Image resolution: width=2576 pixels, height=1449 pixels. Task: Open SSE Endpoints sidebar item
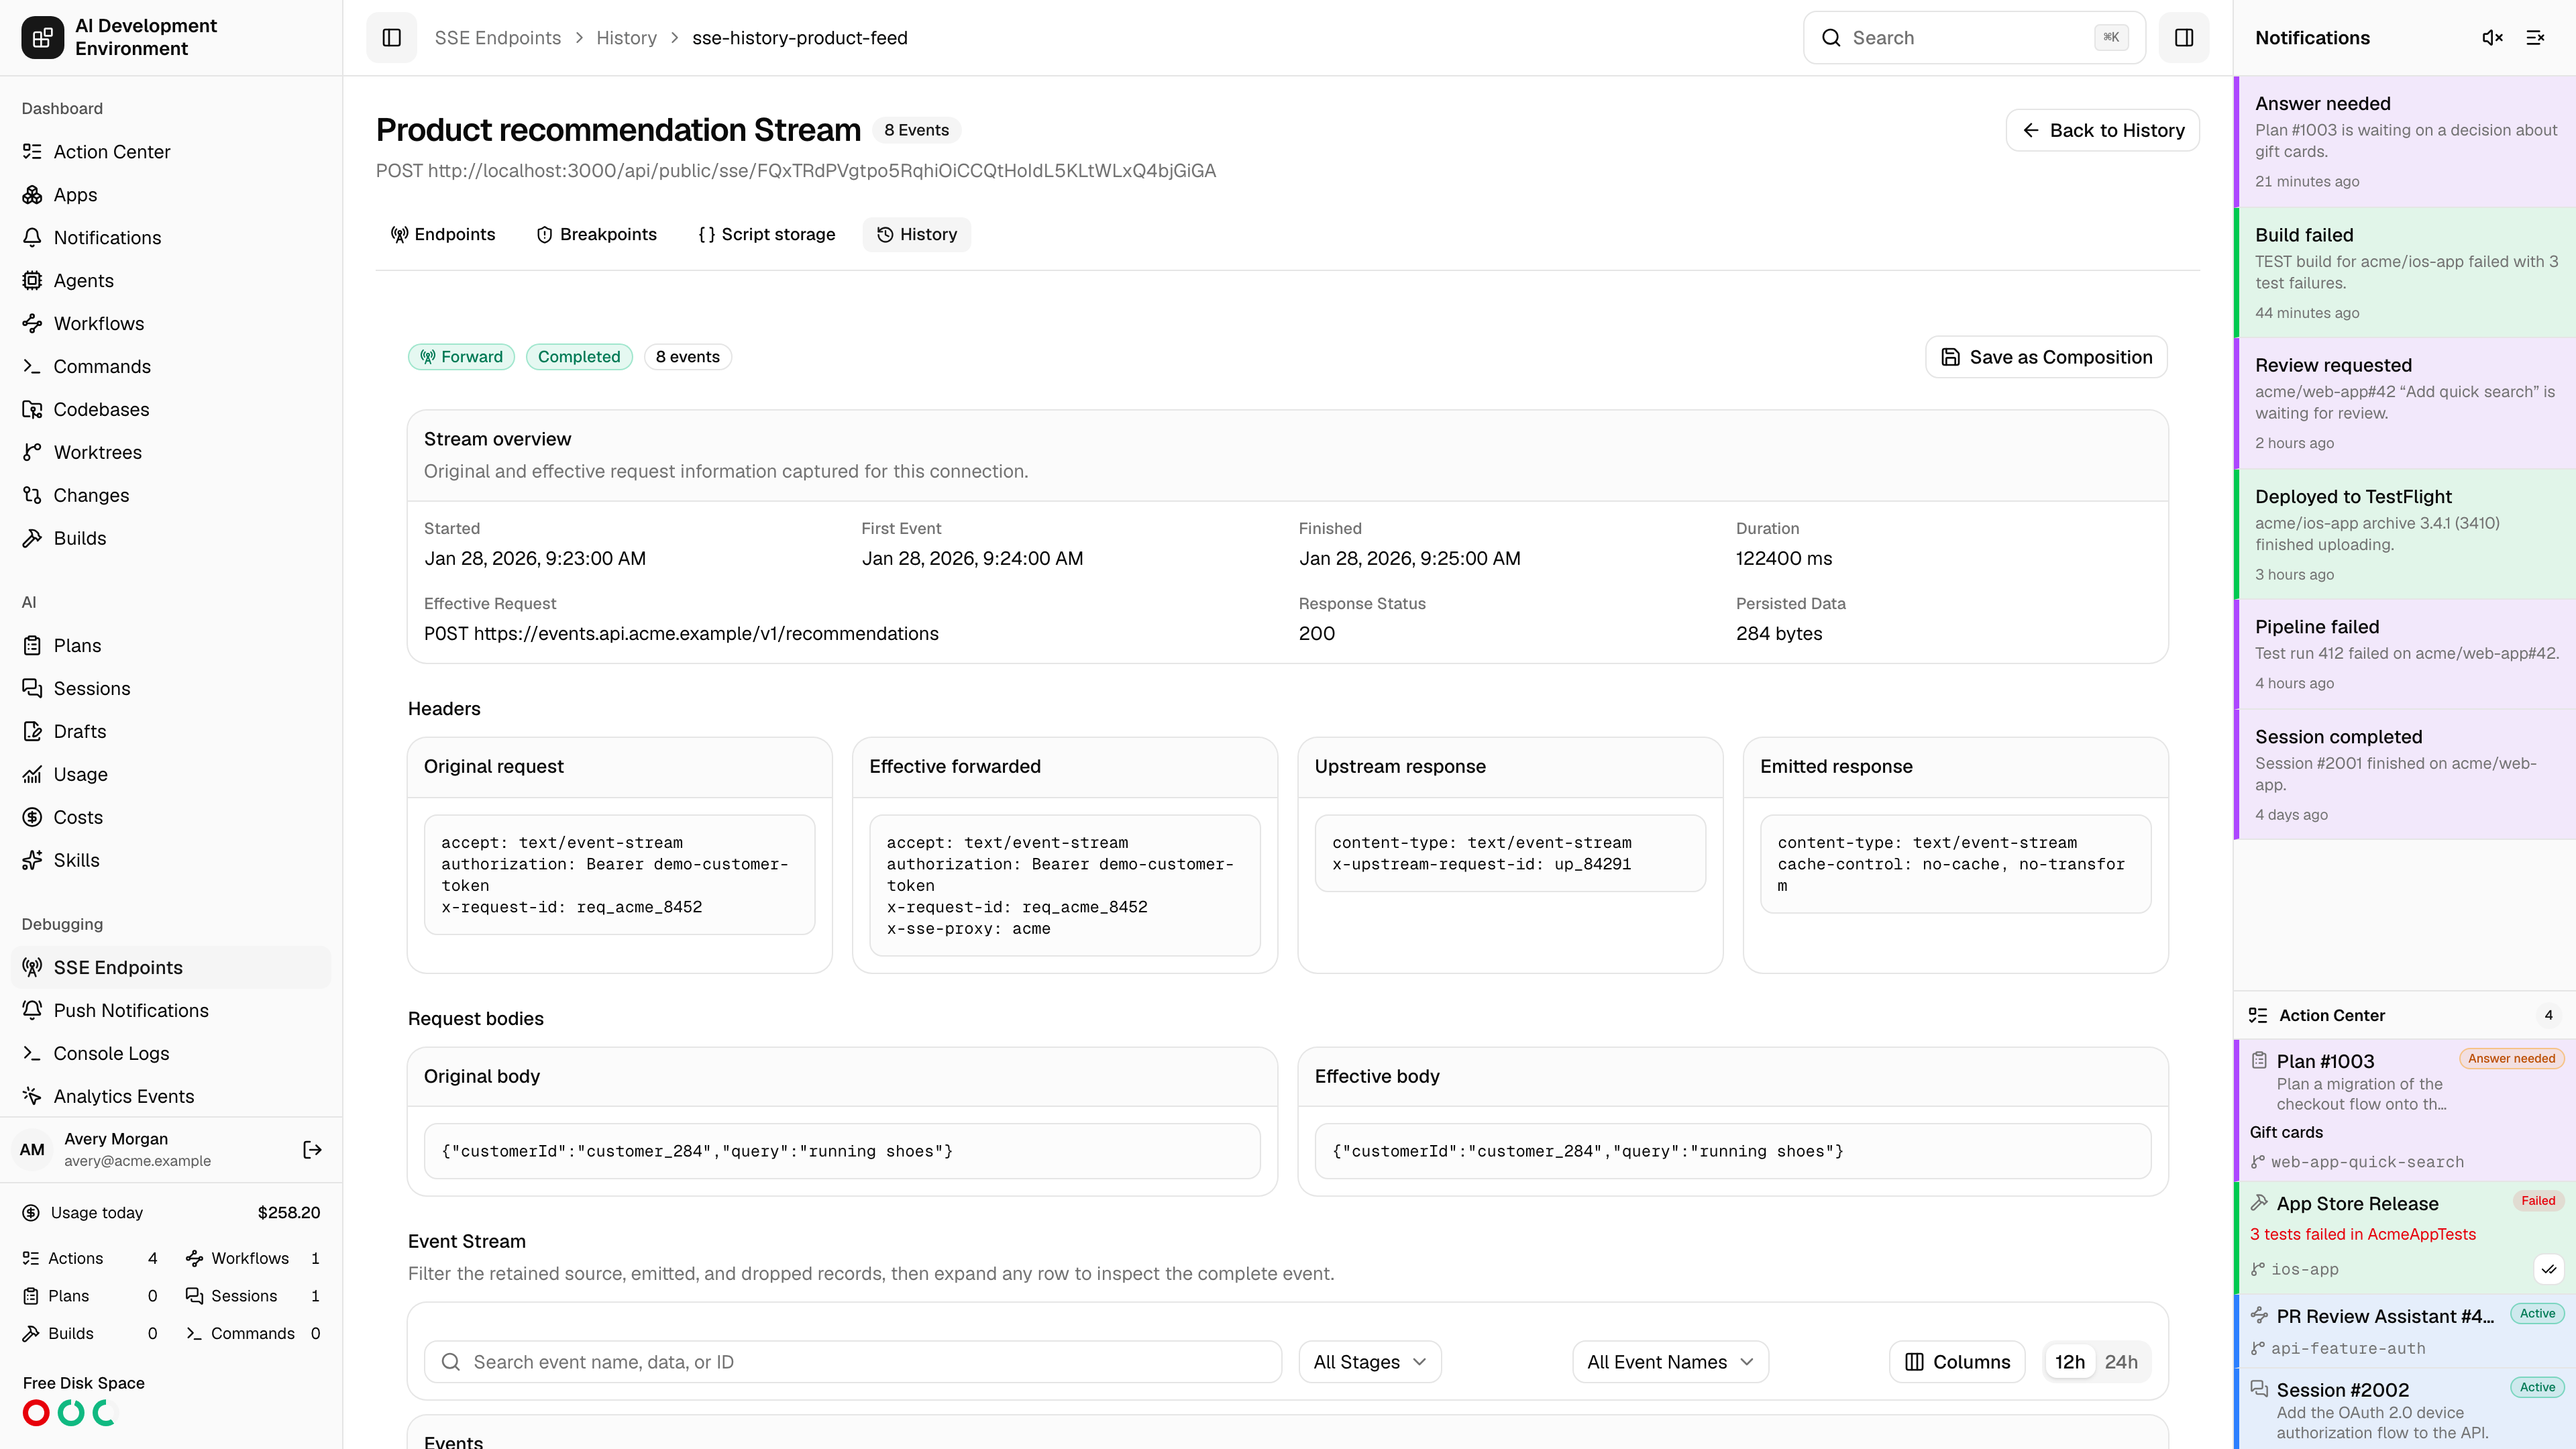pyautogui.click(x=171, y=968)
